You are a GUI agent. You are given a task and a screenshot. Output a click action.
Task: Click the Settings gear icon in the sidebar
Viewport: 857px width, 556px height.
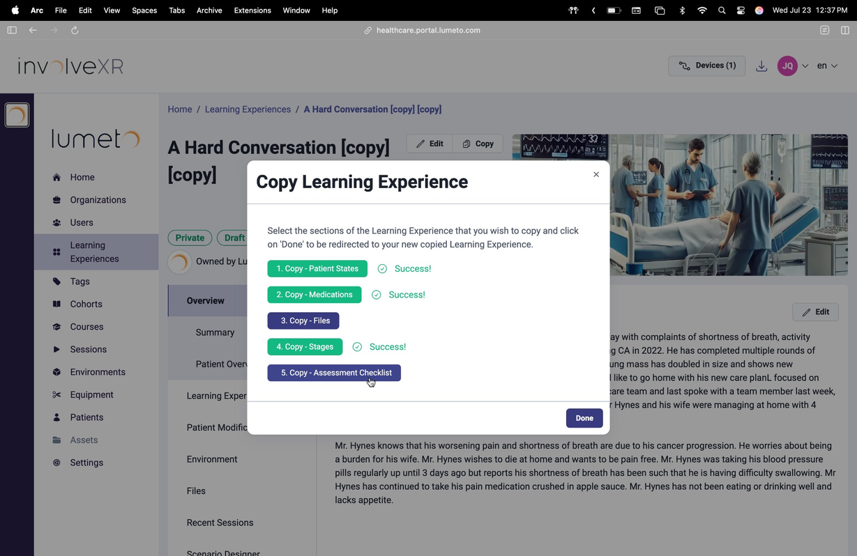(56, 463)
